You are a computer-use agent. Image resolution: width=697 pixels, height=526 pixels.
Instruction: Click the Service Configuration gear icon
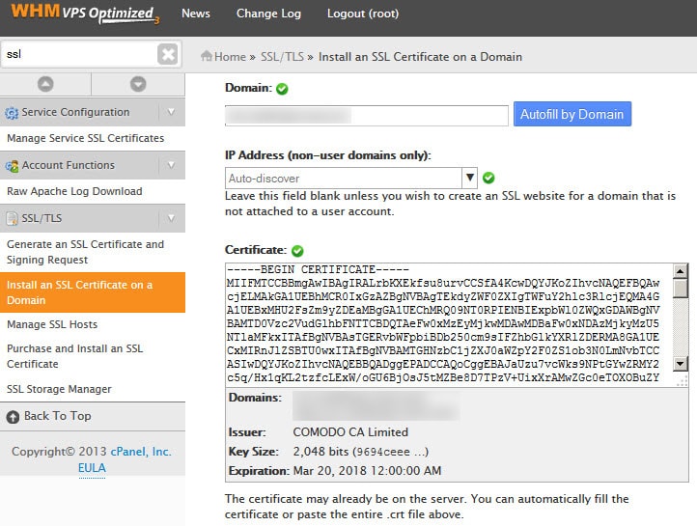12,113
